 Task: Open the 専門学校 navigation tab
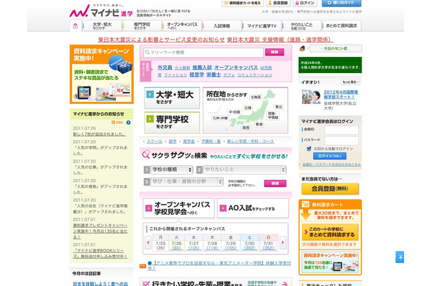click(142, 26)
